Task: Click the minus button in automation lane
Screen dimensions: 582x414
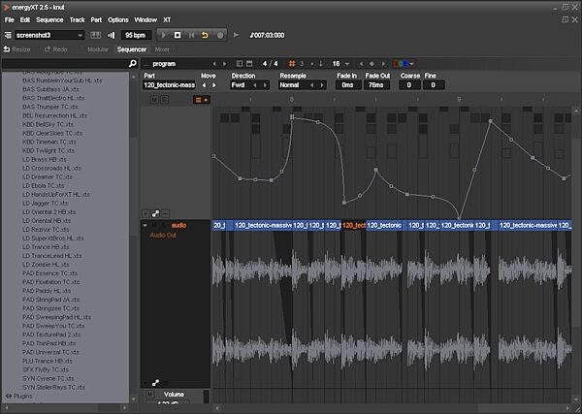Action: click(166, 213)
